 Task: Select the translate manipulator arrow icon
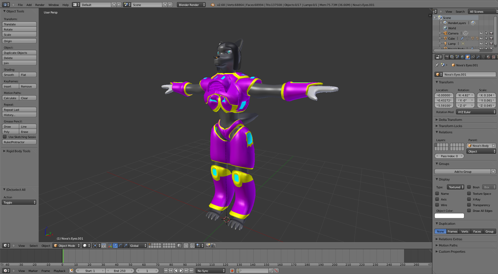tap(115, 246)
